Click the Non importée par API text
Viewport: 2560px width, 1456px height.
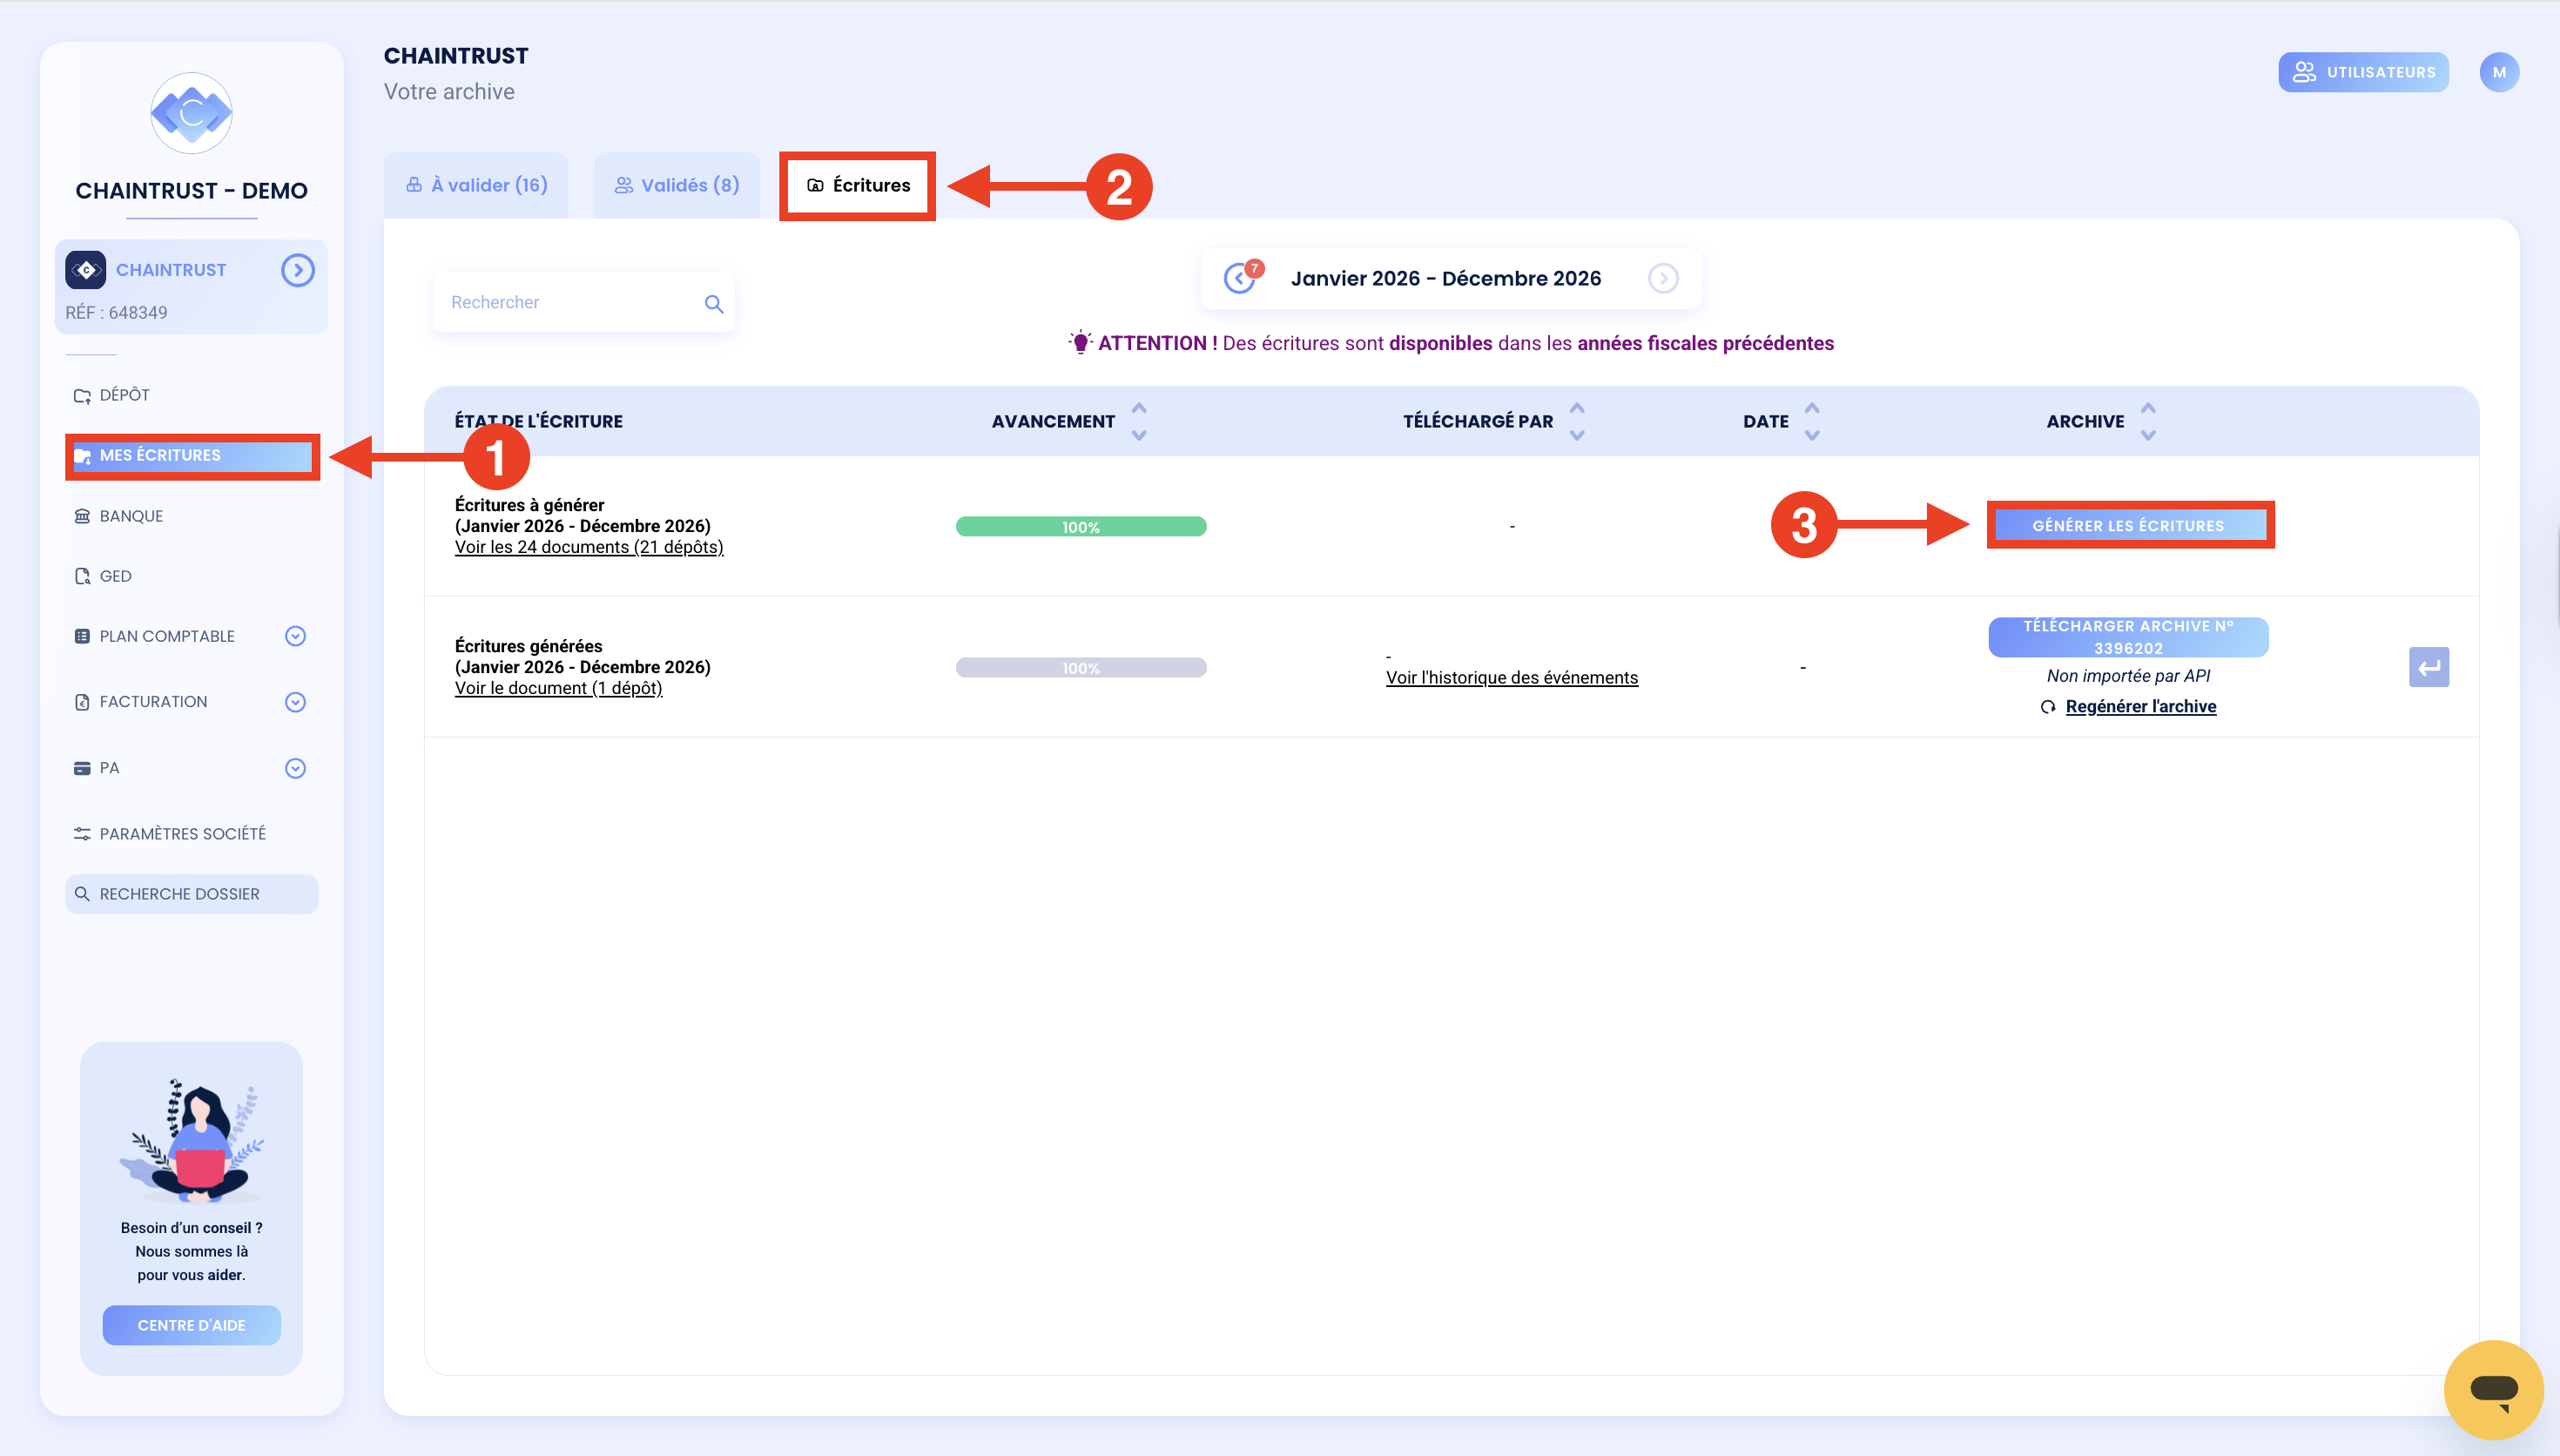(x=2128, y=676)
